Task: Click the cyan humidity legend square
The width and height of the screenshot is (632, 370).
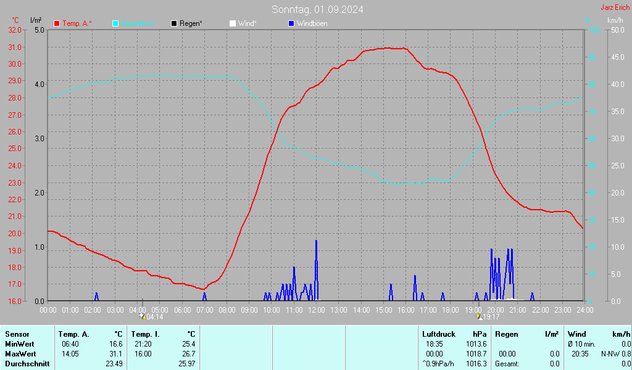Action: (115, 23)
